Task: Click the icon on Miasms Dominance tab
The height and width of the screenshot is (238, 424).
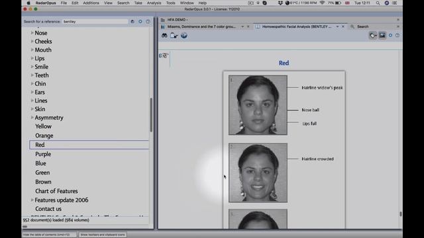Action: 163,26
